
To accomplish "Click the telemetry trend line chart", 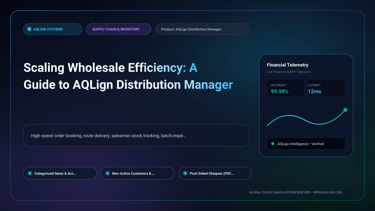I will (x=306, y=117).
